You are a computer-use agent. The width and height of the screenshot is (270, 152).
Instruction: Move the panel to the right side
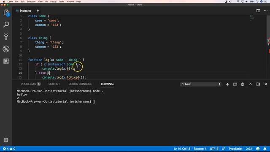pos(258,84)
